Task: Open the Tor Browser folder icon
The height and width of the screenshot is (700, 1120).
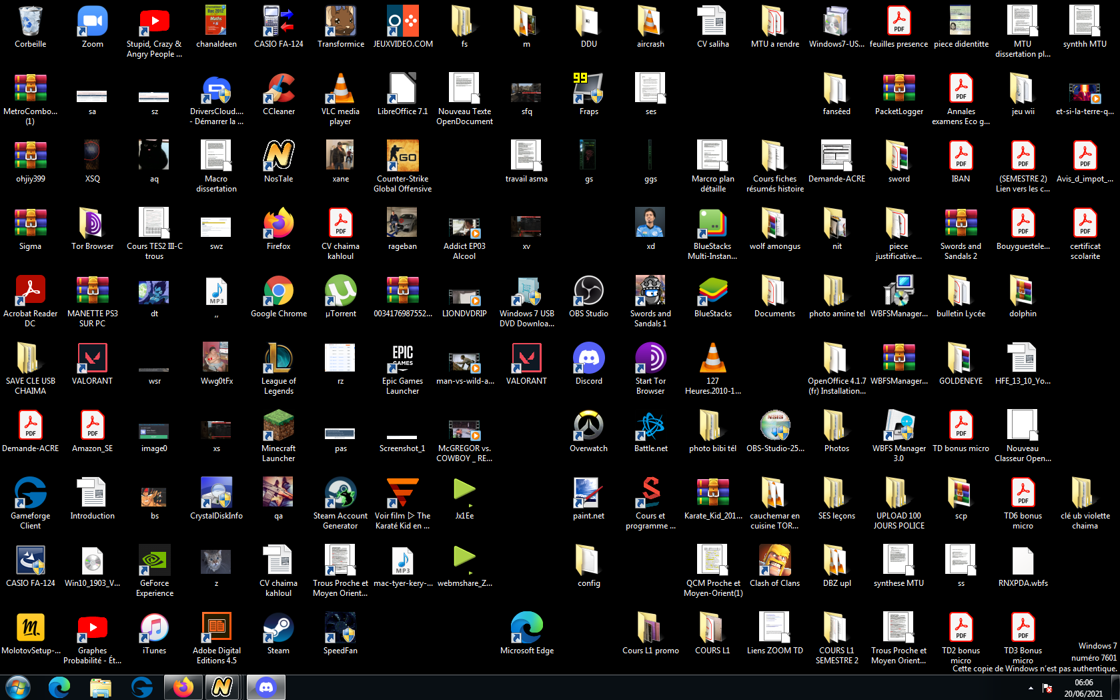Action: tap(93, 229)
